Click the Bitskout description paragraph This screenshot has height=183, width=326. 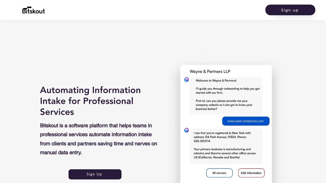(x=99, y=139)
